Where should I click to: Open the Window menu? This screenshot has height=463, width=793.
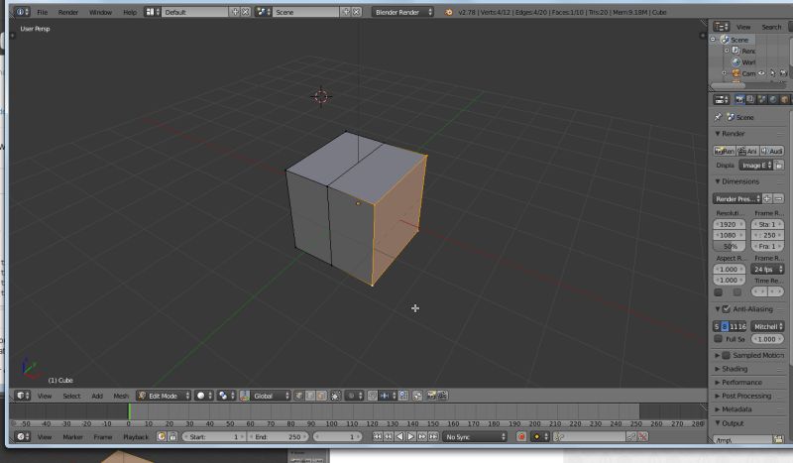(x=100, y=12)
